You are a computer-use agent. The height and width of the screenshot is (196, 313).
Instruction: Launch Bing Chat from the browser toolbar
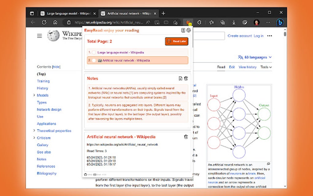[x=280, y=22]
